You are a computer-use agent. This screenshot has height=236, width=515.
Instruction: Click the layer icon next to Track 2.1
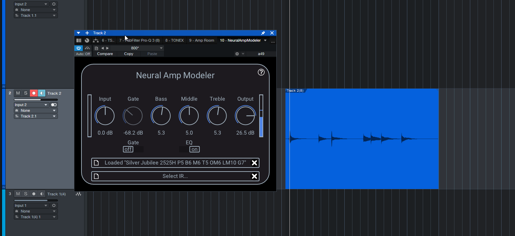coord(17,116)
